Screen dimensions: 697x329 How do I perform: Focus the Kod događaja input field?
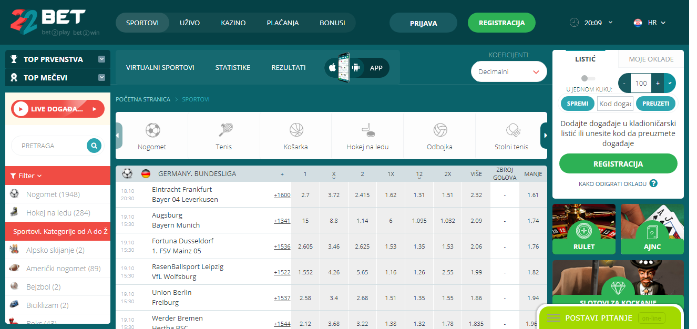click(615, 104)
